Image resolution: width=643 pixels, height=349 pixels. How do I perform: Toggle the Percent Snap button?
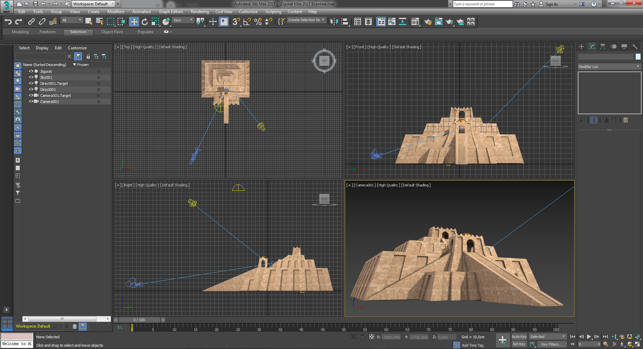[x=258, y=22]
